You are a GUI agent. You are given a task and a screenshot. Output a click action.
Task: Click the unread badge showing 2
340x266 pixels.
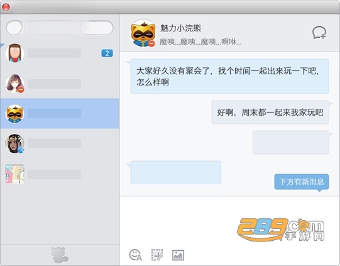point(107,53)
